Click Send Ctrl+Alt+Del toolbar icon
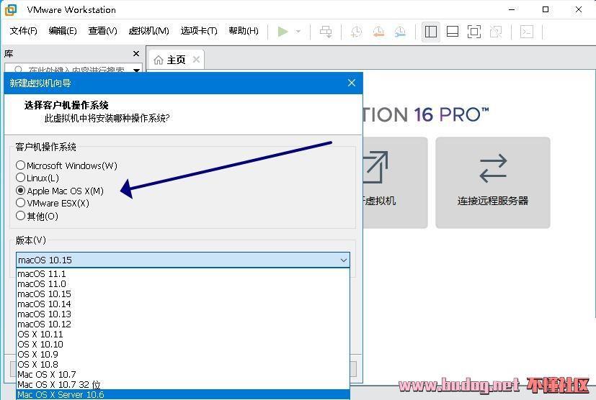This screenshot has height=400, width=596. pos(326,32)
